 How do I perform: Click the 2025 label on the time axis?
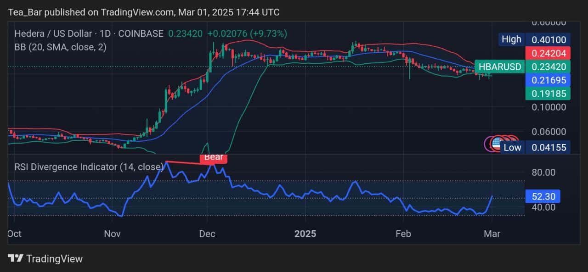point(305,233)
